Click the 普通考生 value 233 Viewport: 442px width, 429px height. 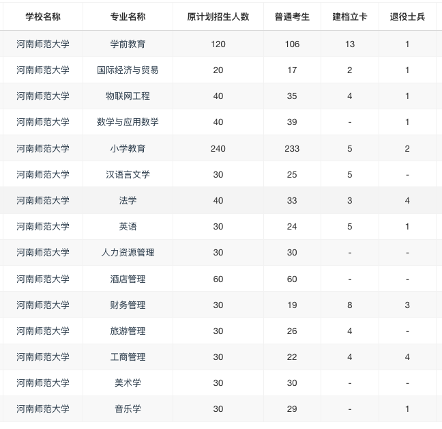[x=292, y=148]
